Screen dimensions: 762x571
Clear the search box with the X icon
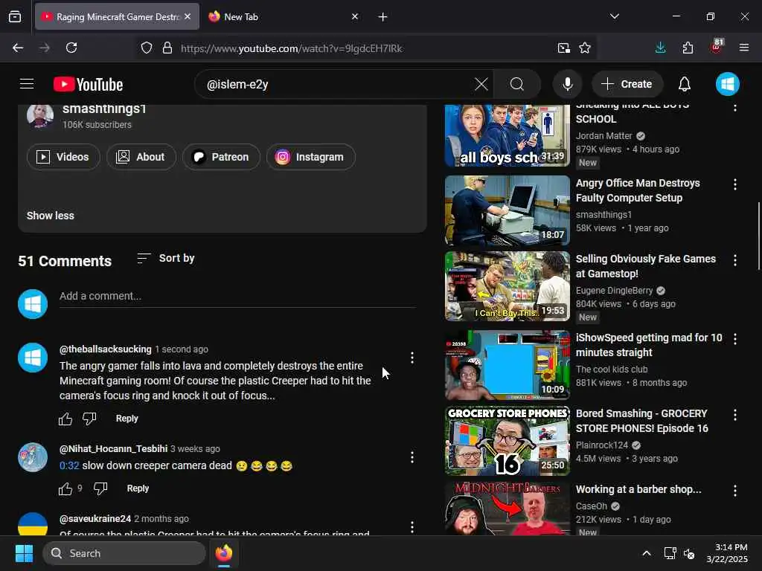(481, 84)
